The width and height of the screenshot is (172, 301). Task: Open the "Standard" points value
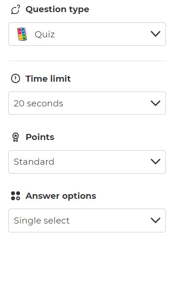pyautogui.click(x=34, y=162)
